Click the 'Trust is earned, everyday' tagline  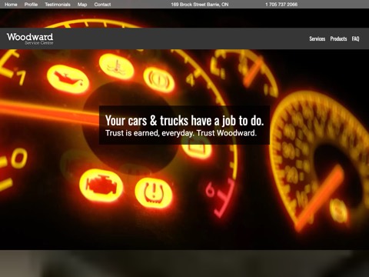pos(181,133)
